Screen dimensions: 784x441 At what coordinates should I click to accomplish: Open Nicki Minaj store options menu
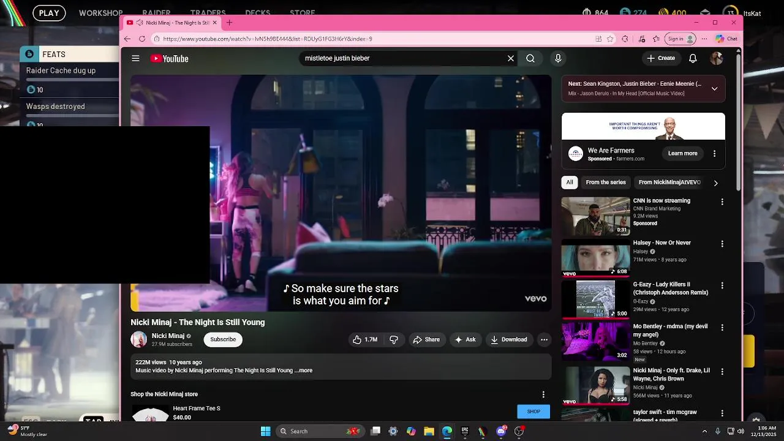click(543, 394)
